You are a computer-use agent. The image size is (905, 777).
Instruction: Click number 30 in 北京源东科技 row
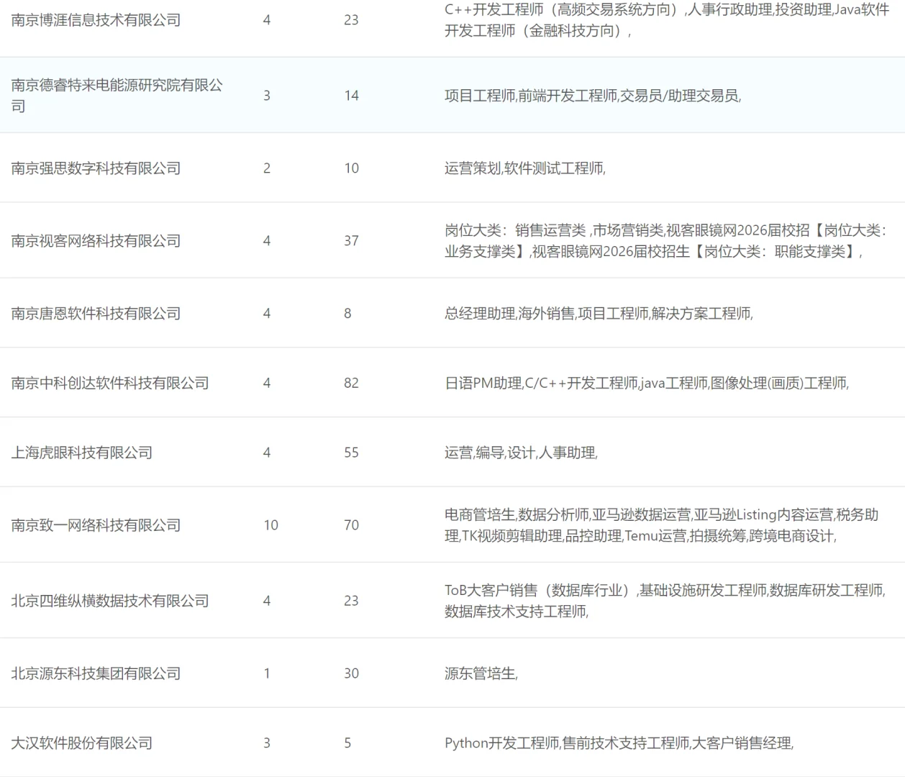[351, 673]
